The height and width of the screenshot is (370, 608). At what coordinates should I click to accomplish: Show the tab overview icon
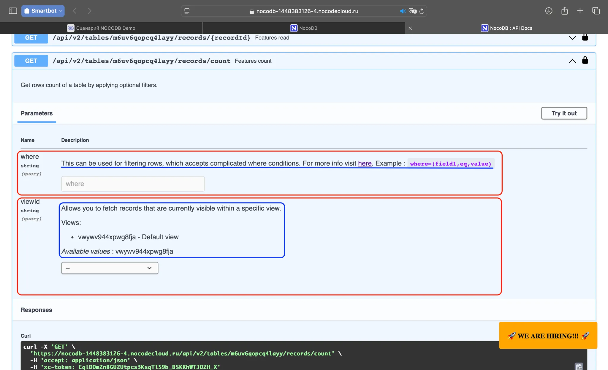pyautogui.click(x=596, y=11)
